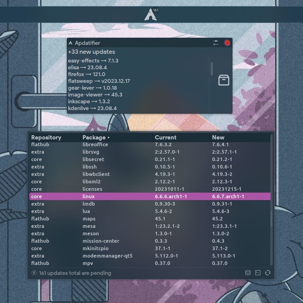Select the mpv package row
This screenshot has height=303, width=303.
click(x=150, y=263)
